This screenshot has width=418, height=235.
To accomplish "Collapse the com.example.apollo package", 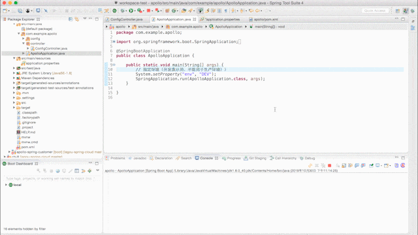I will (x=19, y=34).
